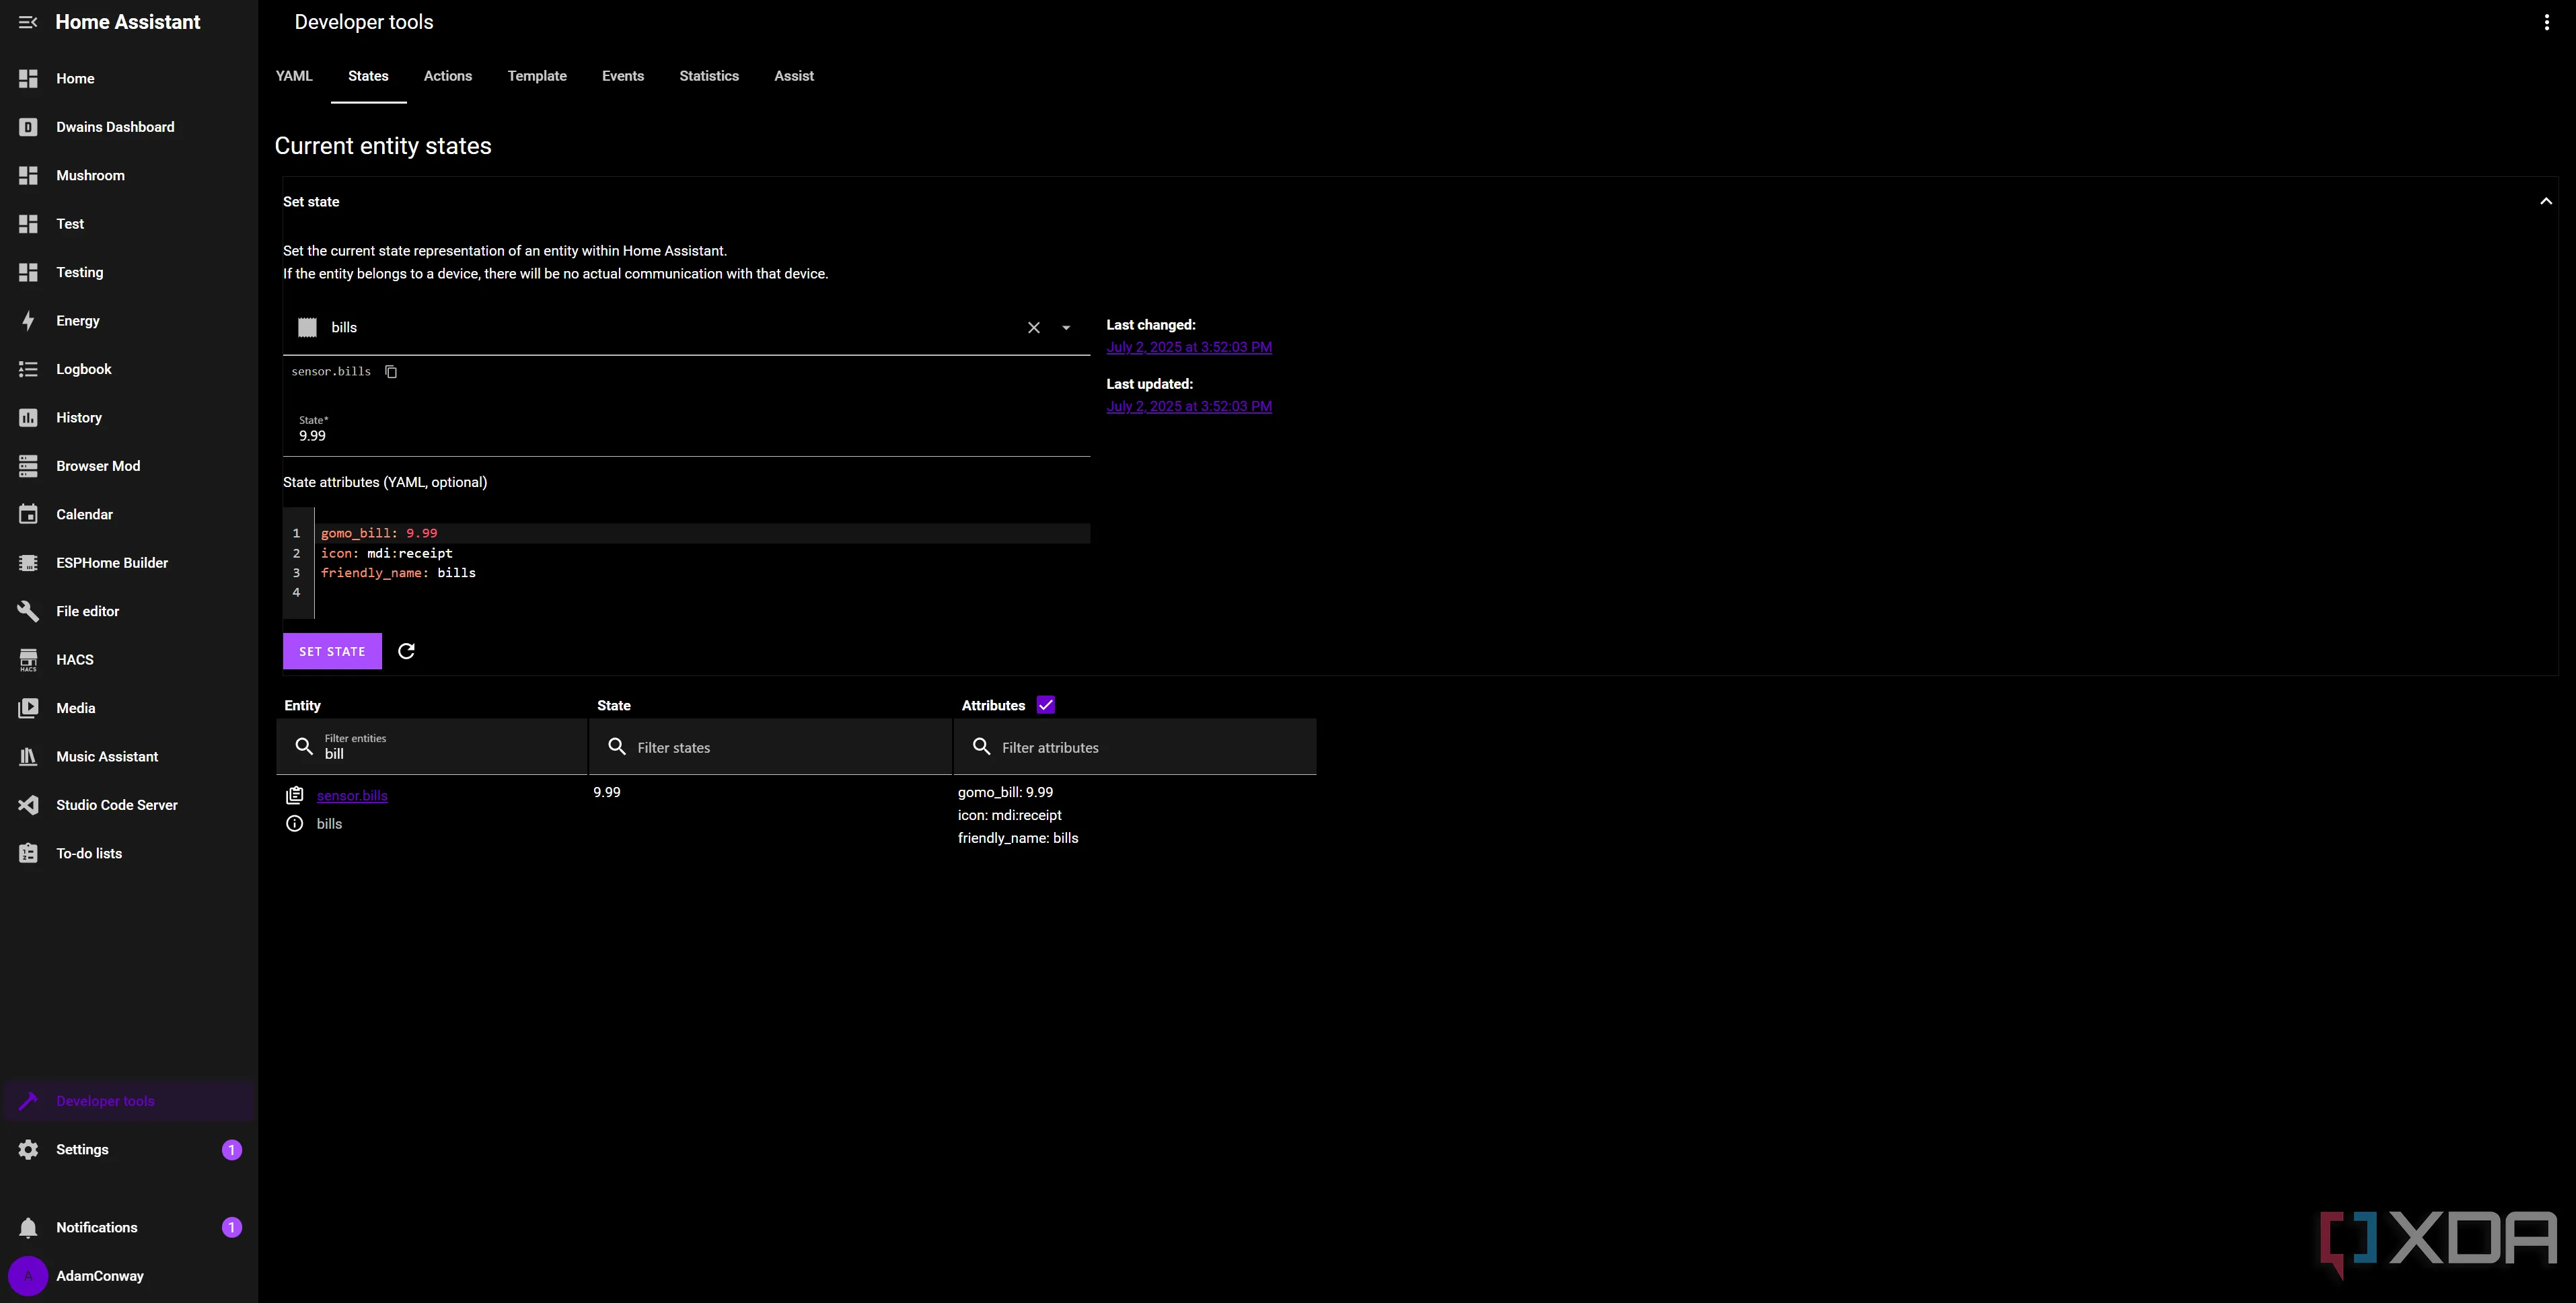Open the Testing dashboard
2576x1303 pixels.
(x=80, y=272)
